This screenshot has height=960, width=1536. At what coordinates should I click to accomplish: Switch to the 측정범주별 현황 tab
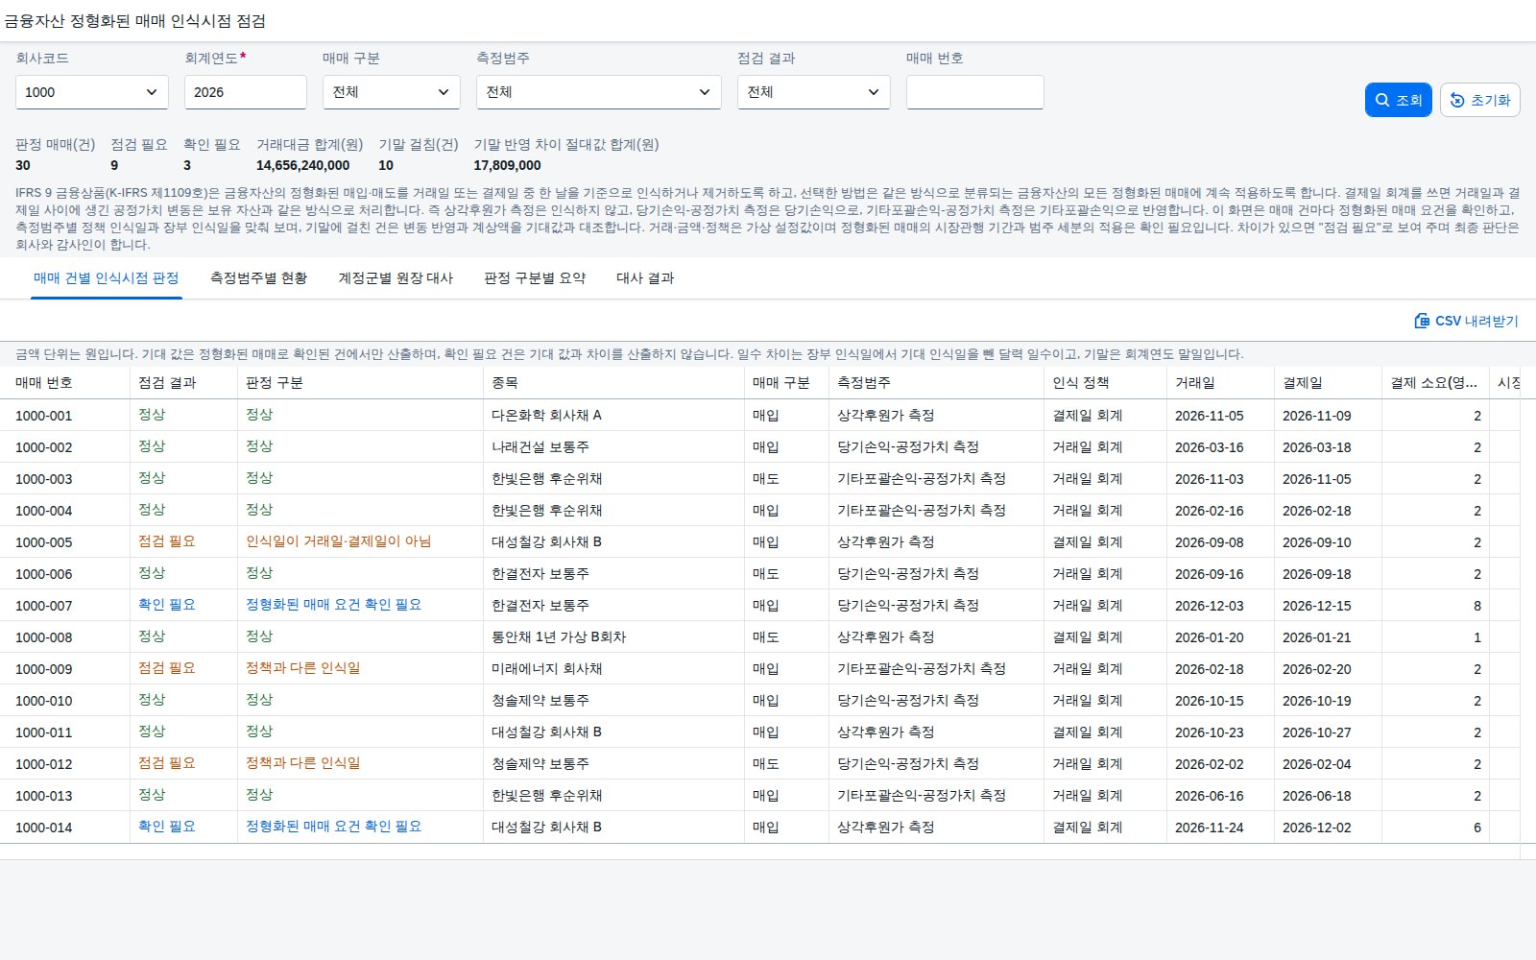(259, 278)
